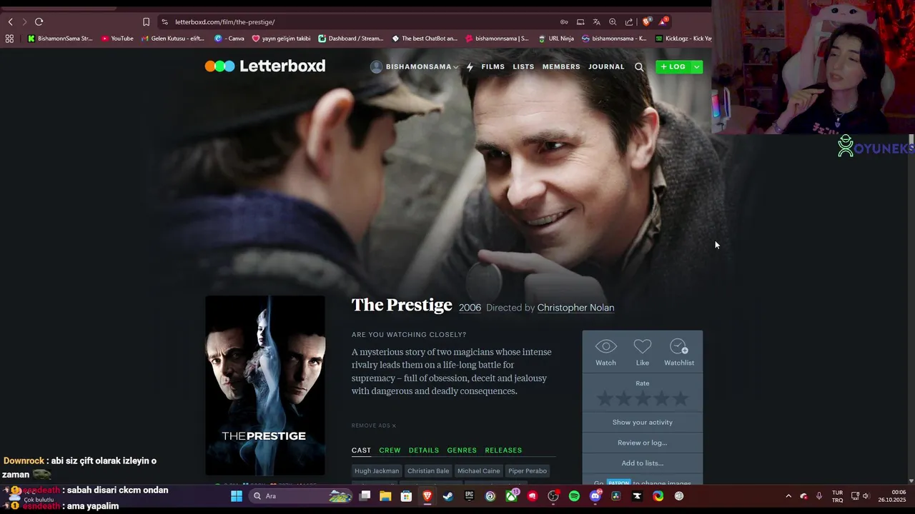
Task: Click the share icon in address bar
Action: (629, 22)
